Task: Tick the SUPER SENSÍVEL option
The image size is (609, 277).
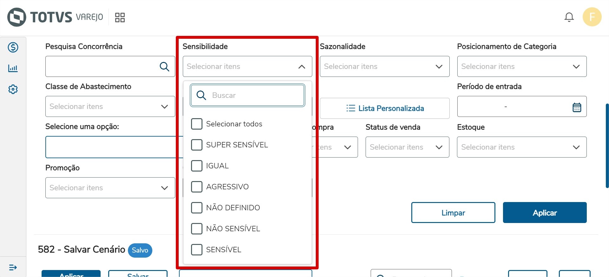Action: [x=197, y=145]
